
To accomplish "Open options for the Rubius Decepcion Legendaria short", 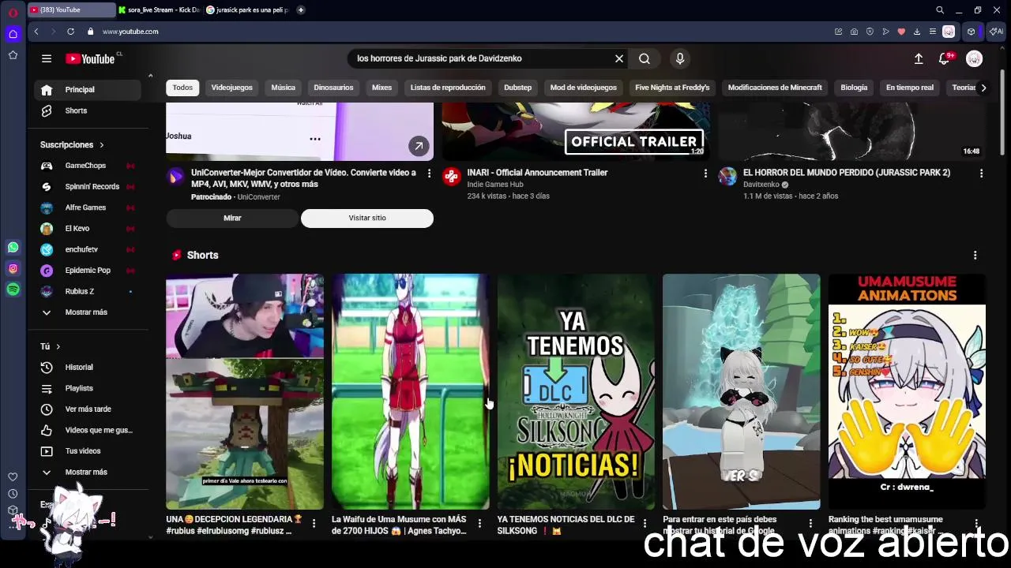I will pos(314,523).
